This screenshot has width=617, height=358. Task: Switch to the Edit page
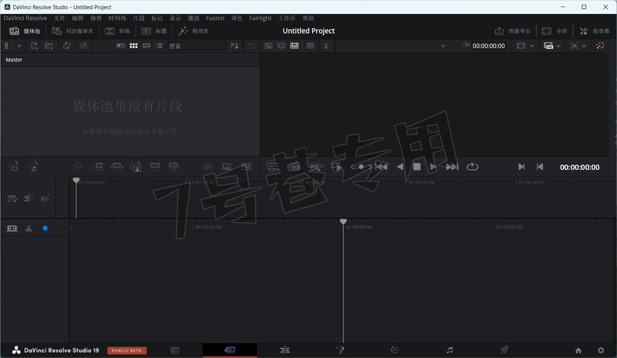285,350
